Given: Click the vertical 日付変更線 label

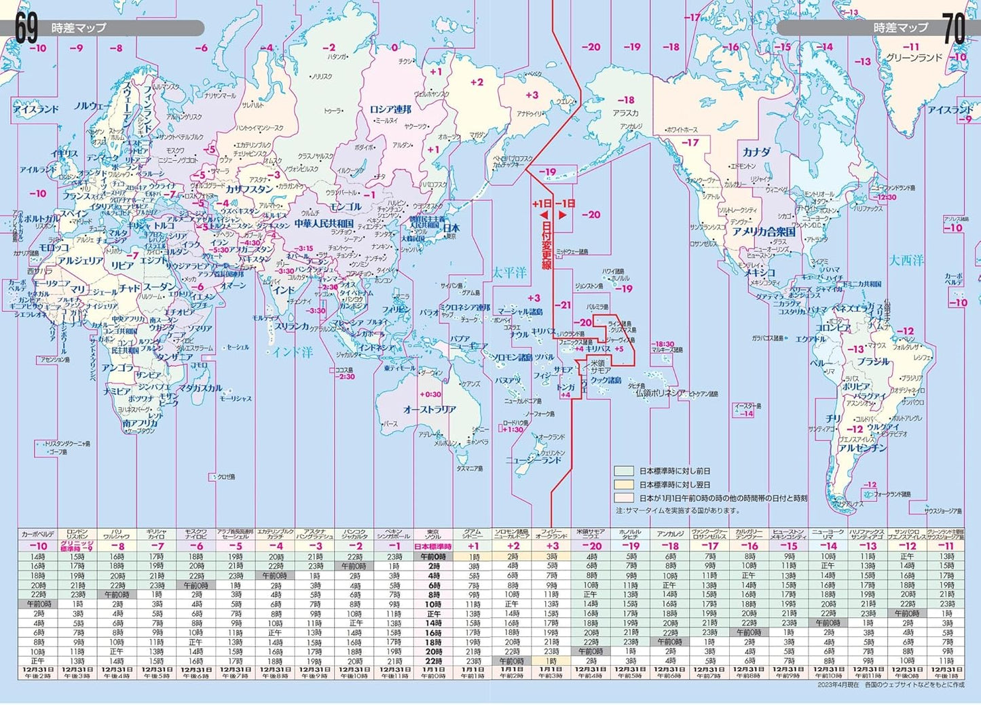Looking at the screenshot, I should (x=545, y=248).
